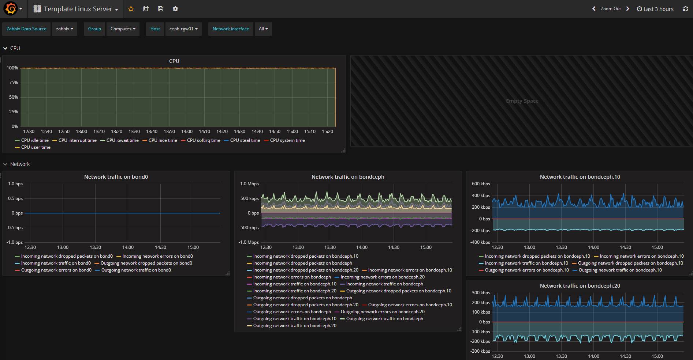This screenshot has height=360, width=693.
Task: Click the Network interface variable label
Action: click(231, 29)
